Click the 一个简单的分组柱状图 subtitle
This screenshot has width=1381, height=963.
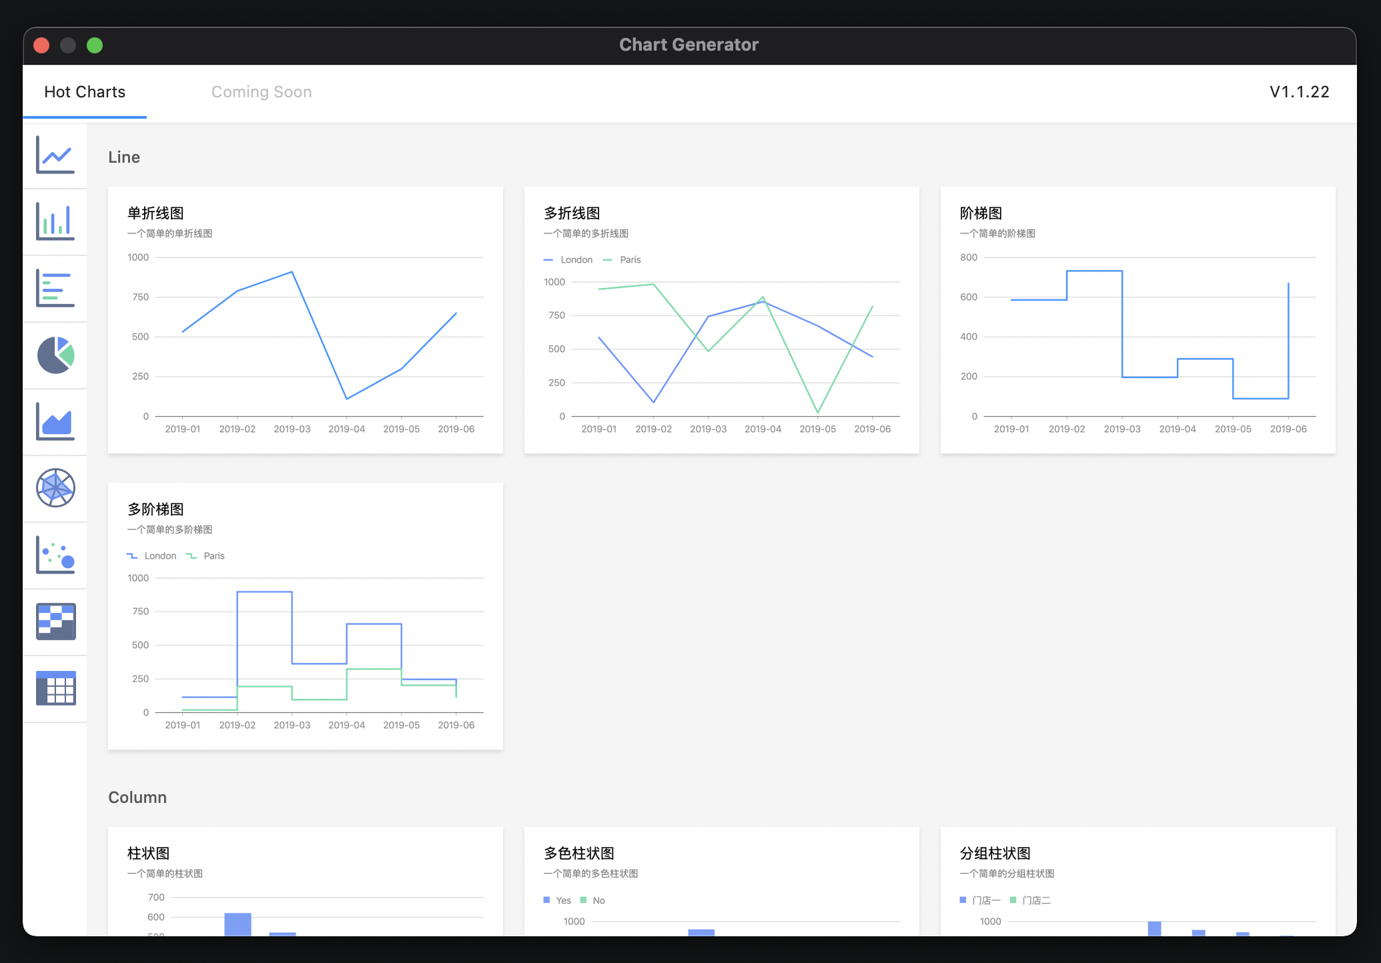click(1007, 874)
